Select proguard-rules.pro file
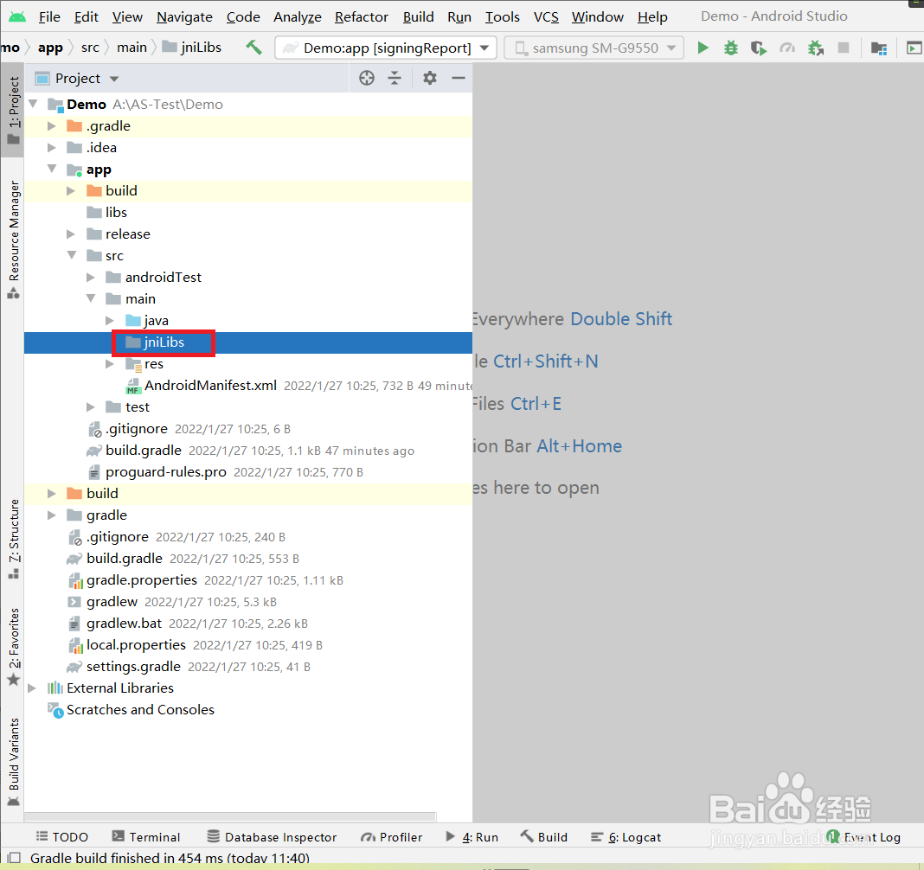Viewport: 924px width, 870px height. (165, 472)
